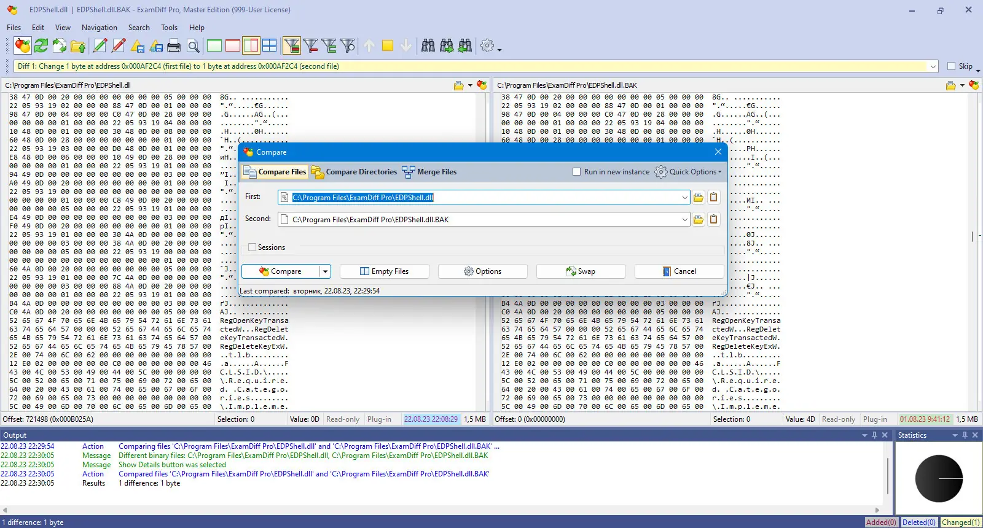The image size is (983, 528).
Task: Click apple icon in left pane header
Action: 482,85
